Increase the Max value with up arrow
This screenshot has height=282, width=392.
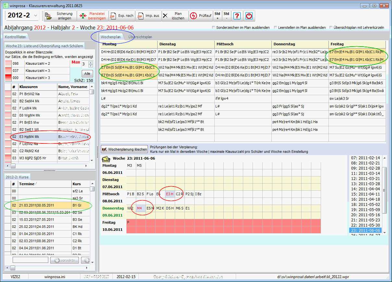pyautogui.click(x=90, y=62)
